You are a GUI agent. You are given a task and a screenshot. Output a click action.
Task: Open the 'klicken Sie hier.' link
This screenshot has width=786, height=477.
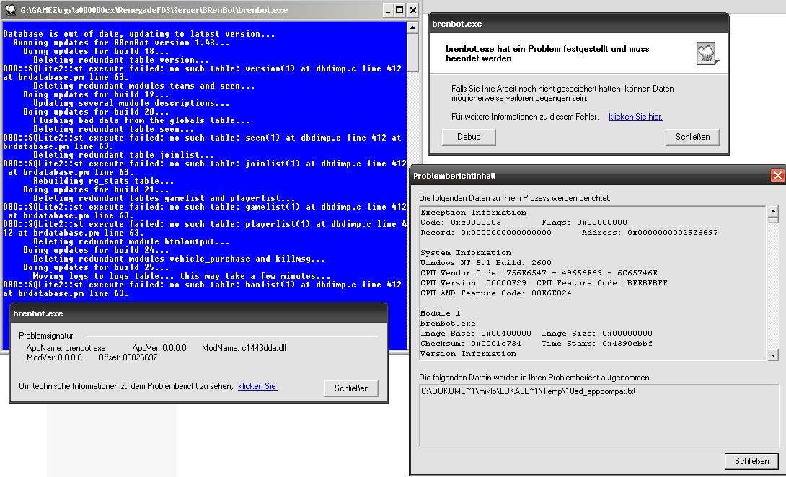pos(635,117)
